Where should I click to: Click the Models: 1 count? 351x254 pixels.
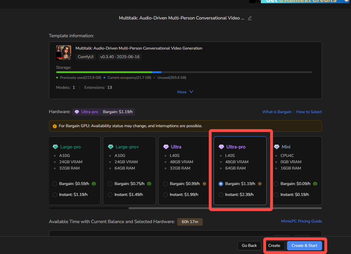pyautogui.click(x=65, y=87)
